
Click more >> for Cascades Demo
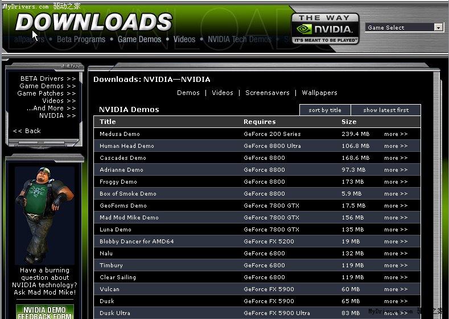[396, 158]
